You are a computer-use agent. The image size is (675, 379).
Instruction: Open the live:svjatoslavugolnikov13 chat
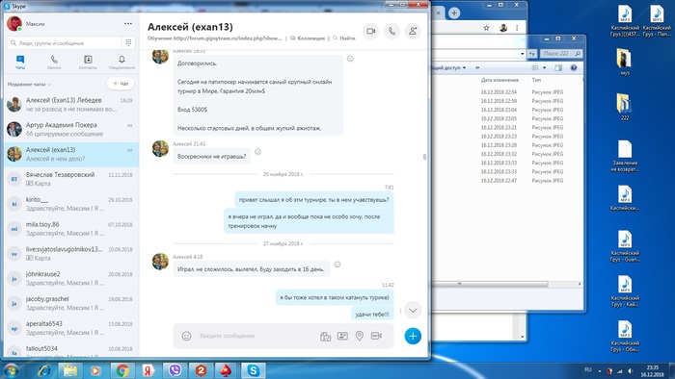[71, 254]
